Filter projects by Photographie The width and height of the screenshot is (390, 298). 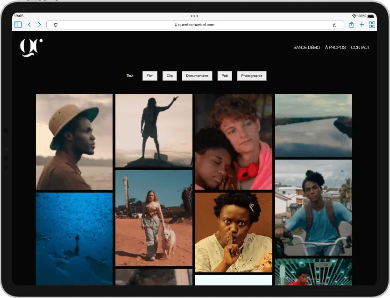(x=252, y=76)
